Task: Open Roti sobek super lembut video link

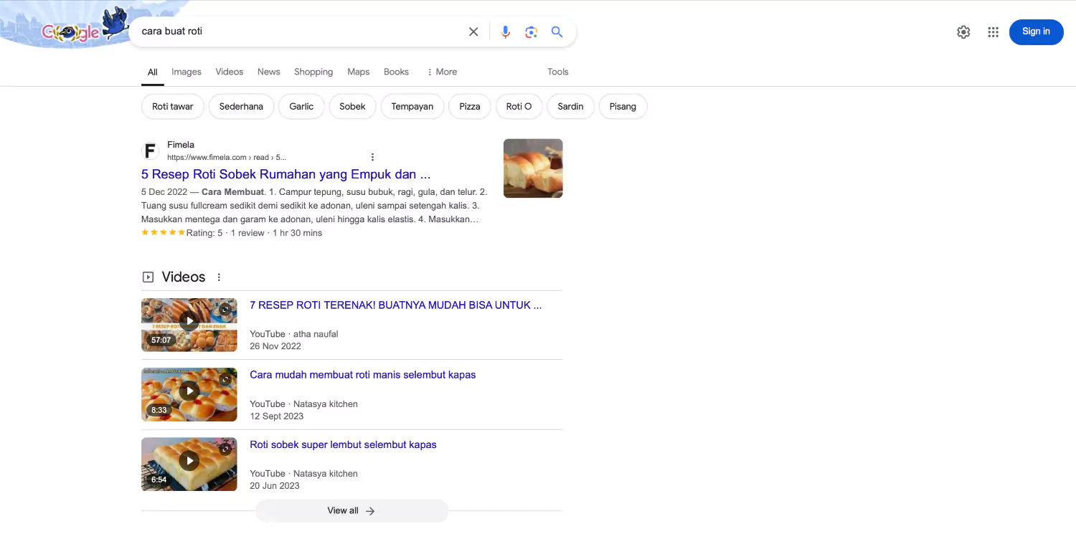Action: pos(343,444)
